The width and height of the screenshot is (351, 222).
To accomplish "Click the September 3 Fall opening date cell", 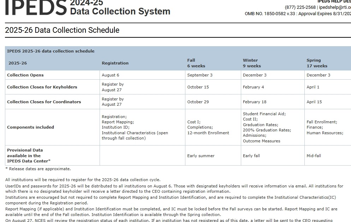I will click(x=200, y=75).
